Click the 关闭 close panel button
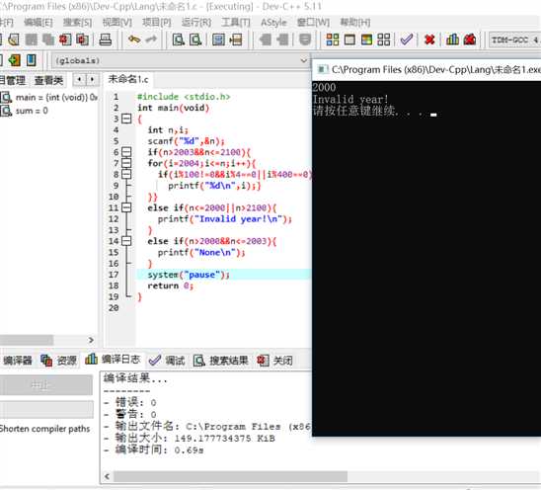This screenshot has height=490, width=541. tap(275, 361)
